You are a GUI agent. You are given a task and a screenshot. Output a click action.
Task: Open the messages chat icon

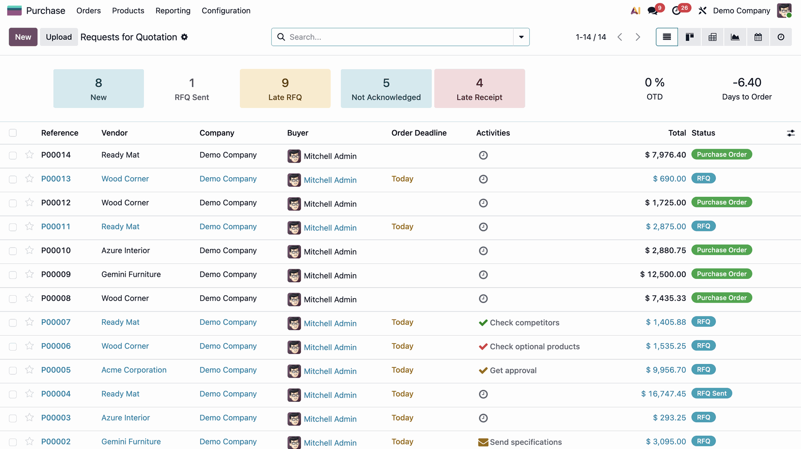point(653,10)
